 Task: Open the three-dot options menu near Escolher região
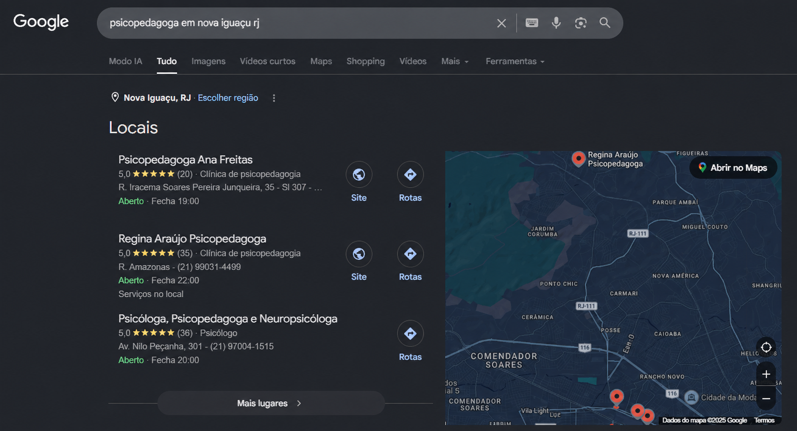274,98
